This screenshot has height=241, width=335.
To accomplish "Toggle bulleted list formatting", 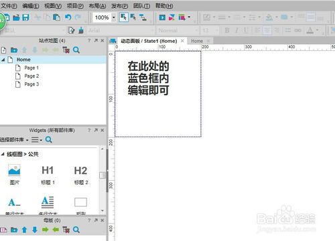I will point(288,30).
